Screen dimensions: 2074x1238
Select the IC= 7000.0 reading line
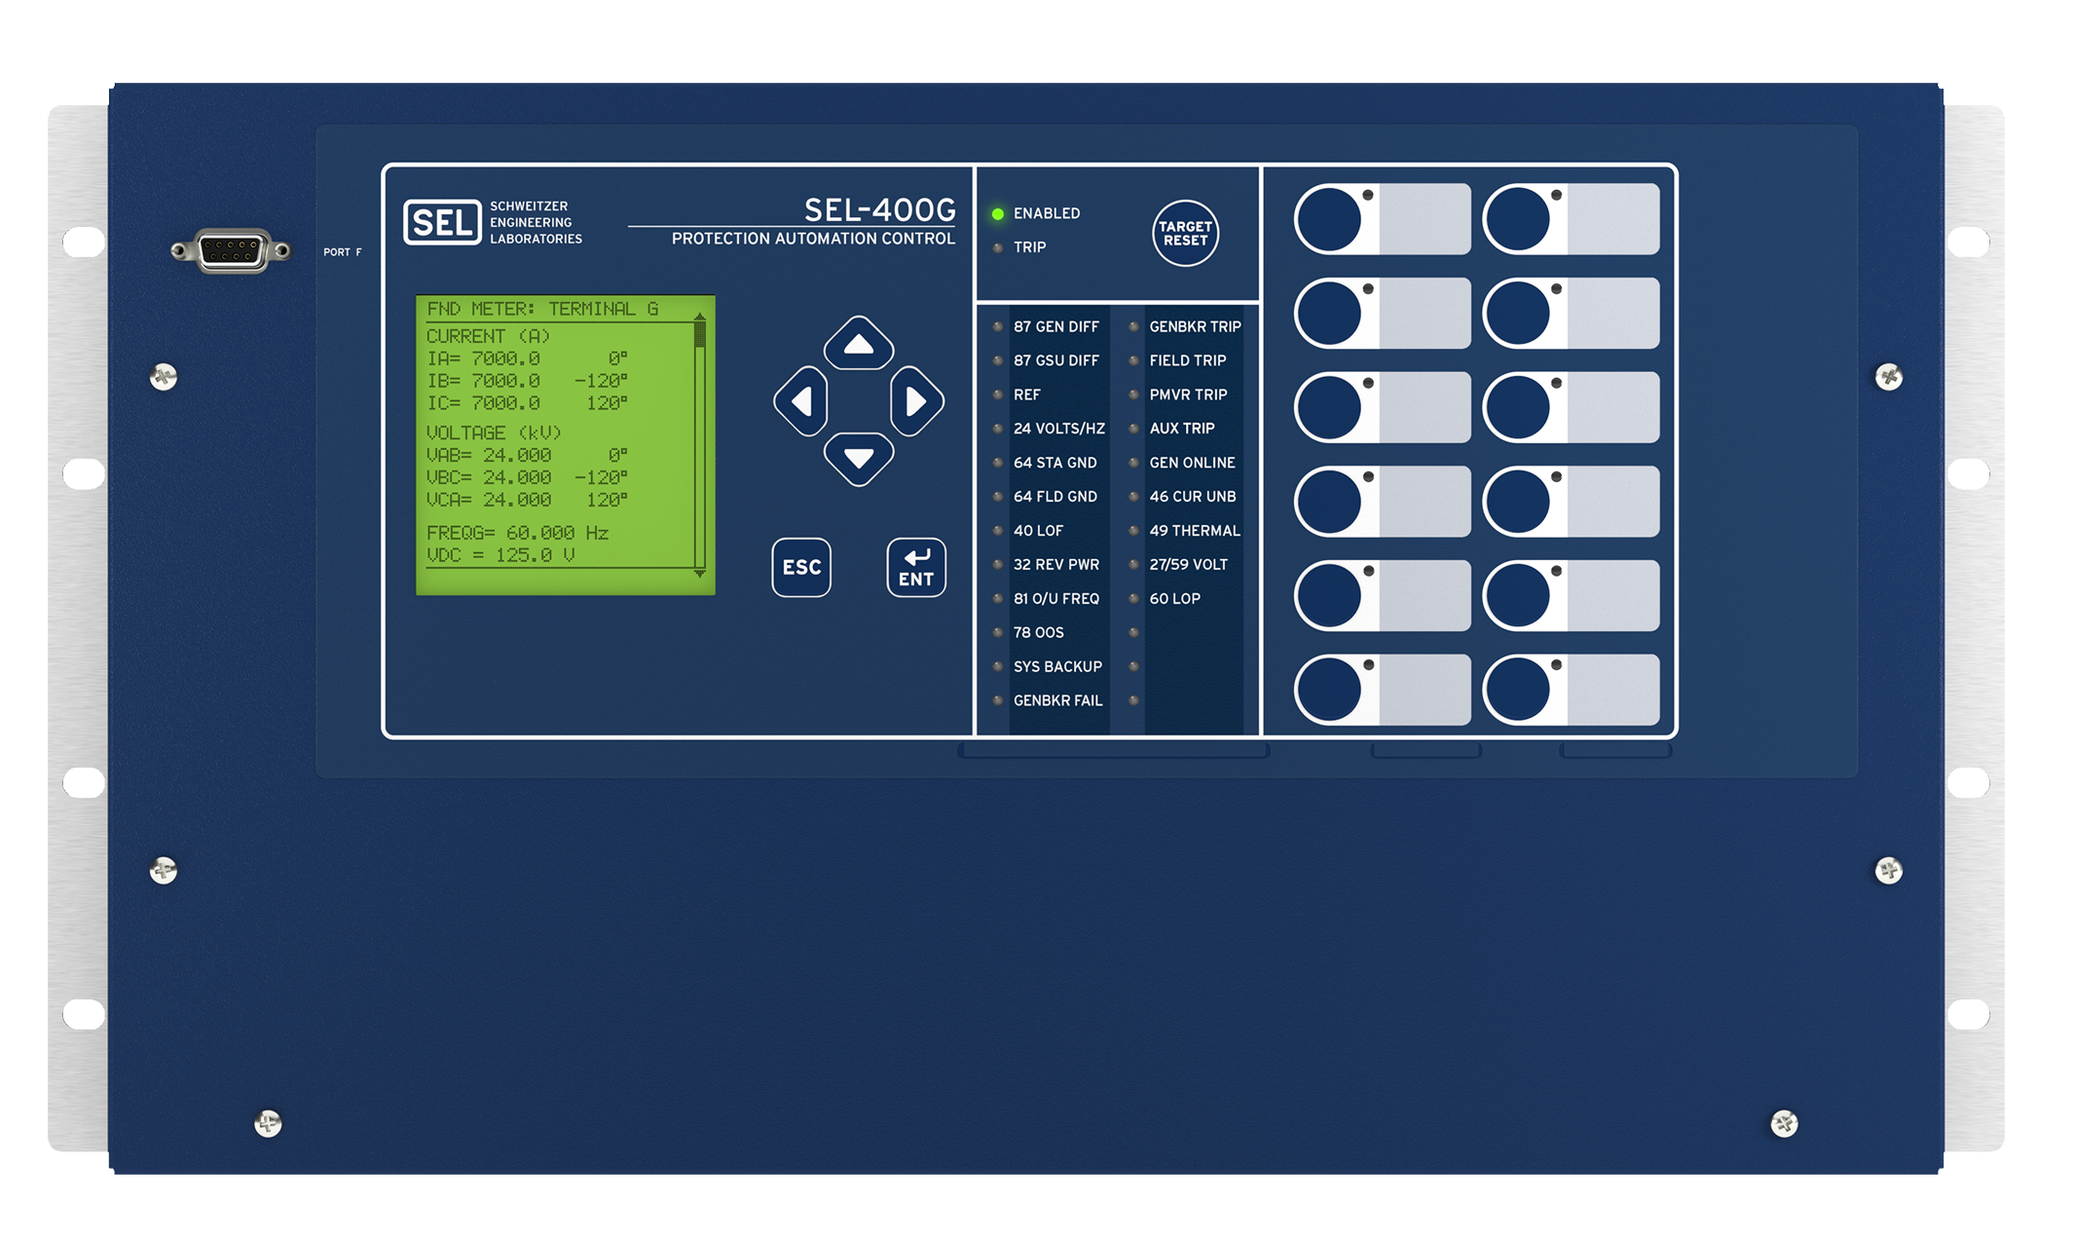[x=527, y=403]
